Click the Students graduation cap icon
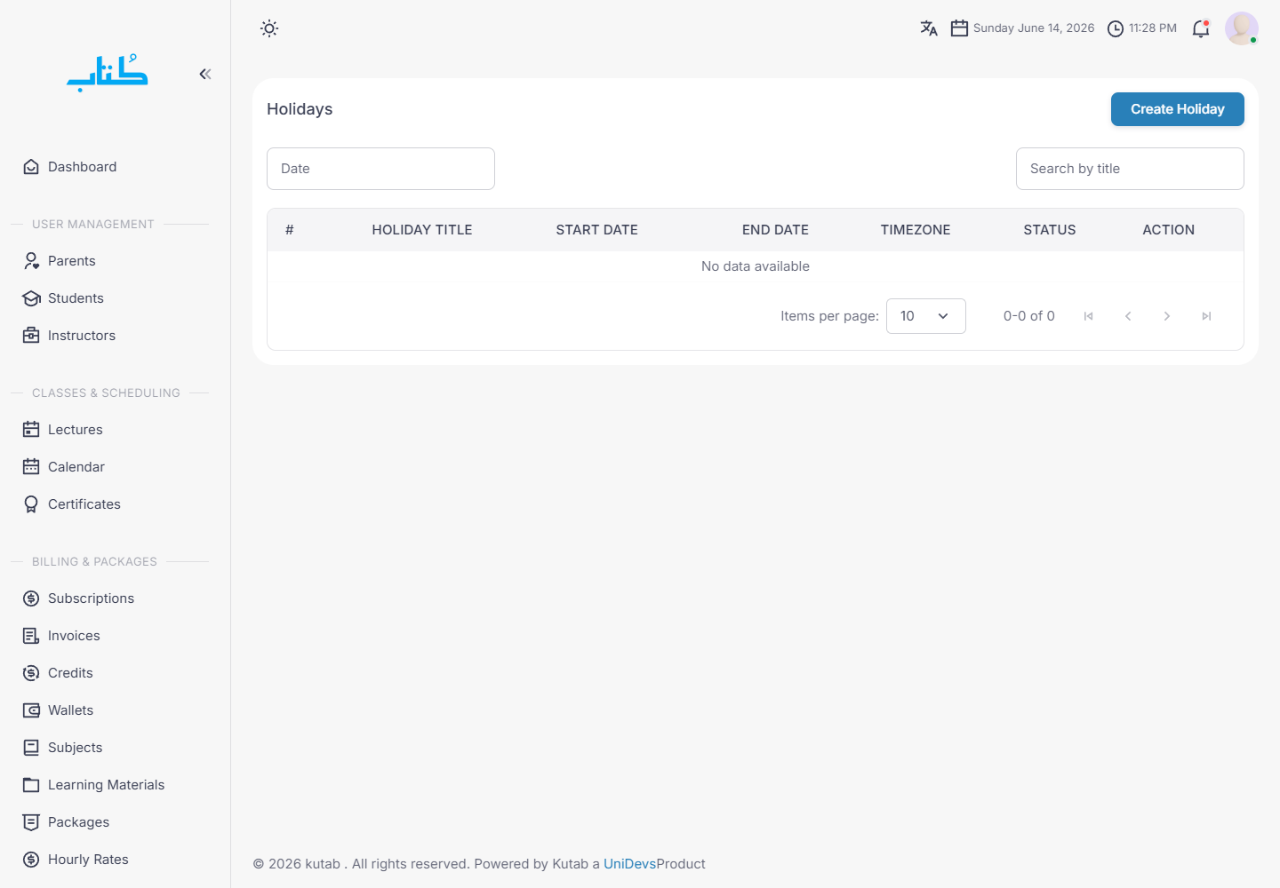This screenshot has width=1280, height=888. point(31,298)
